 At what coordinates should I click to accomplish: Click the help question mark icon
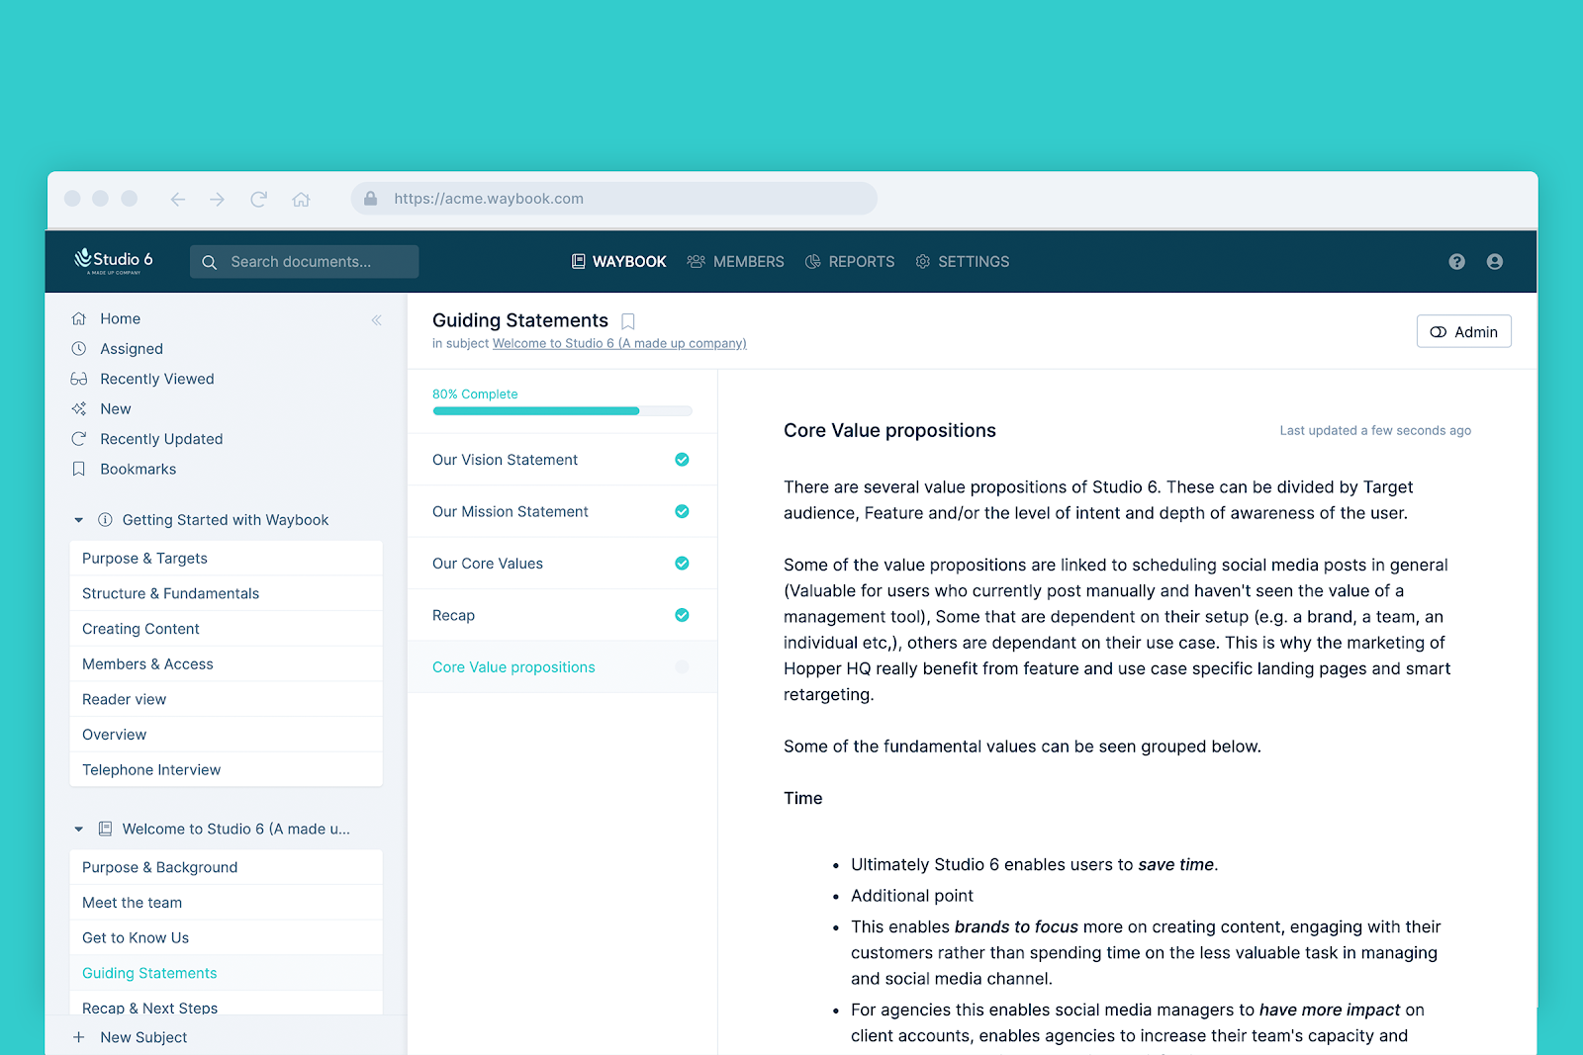click(x=1456, y=262)
